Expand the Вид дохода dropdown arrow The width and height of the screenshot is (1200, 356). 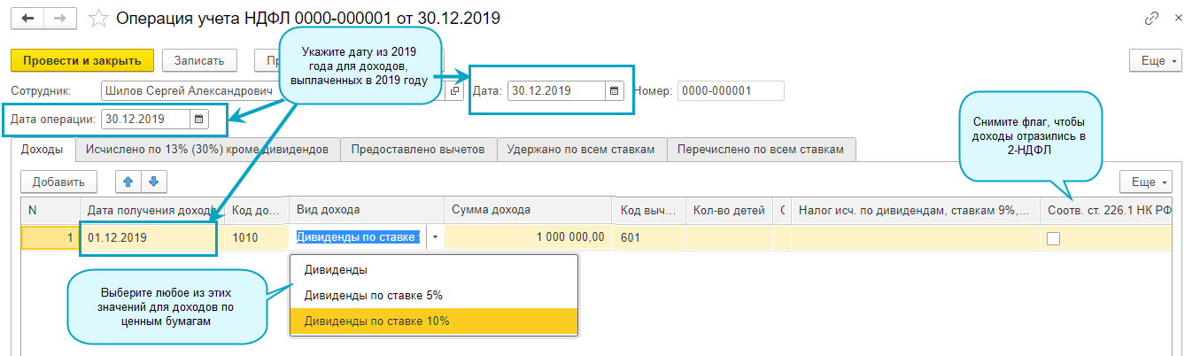coord(435,237)
